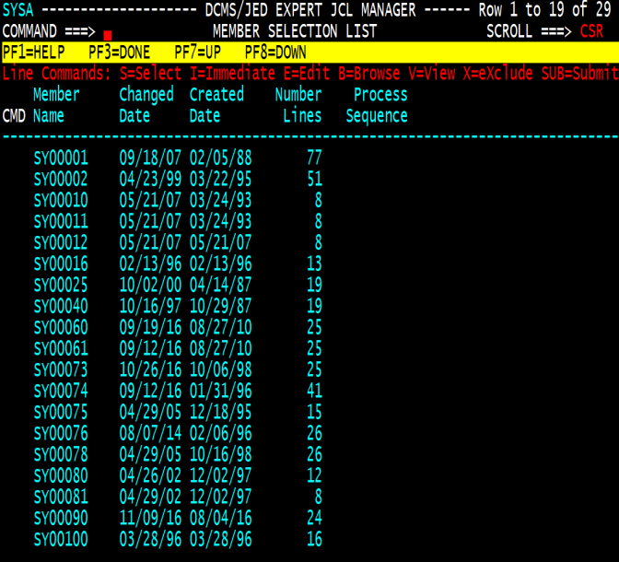This screenshot has width=619, height=562.
Task: Click created date 02/05/88
Action: point(221,158)
